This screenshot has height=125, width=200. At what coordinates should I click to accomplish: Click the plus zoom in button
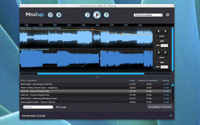click(106, 15)
